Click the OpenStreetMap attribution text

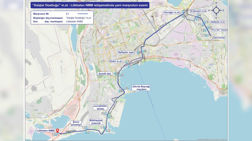pyautogui.click(x=212, y=139)
